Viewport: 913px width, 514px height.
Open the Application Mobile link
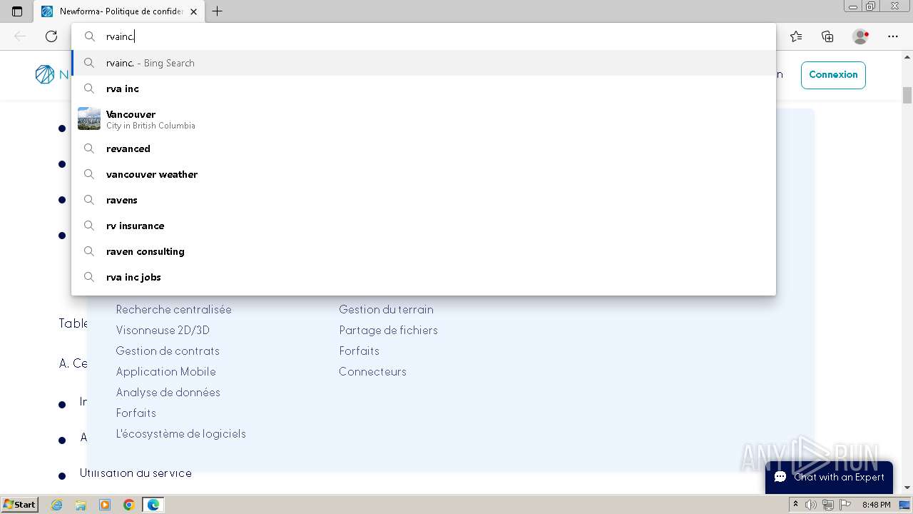tap(165, 371)
